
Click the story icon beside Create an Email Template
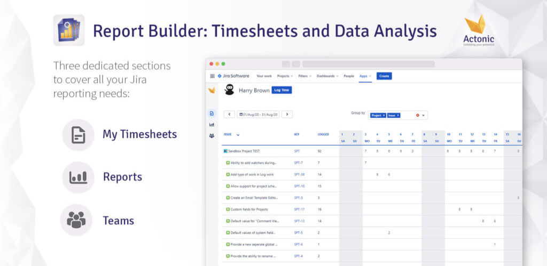(x=228, y=198)
